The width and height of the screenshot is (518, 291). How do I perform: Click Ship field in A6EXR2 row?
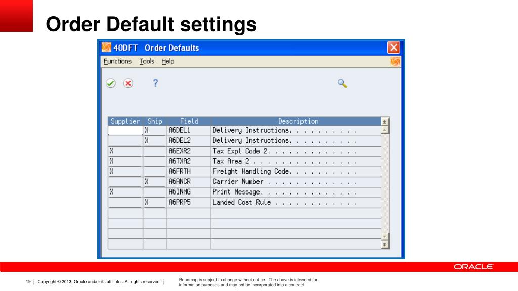click(155, 151)
